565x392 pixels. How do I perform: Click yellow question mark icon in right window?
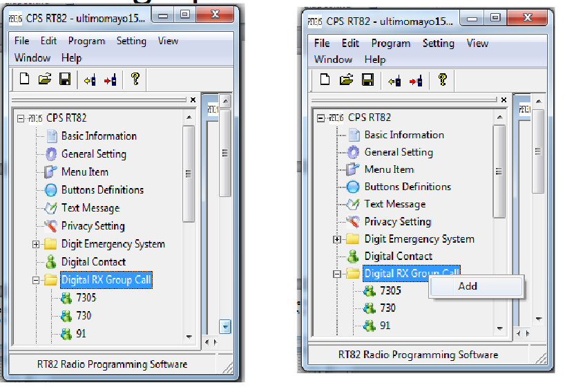443,80
